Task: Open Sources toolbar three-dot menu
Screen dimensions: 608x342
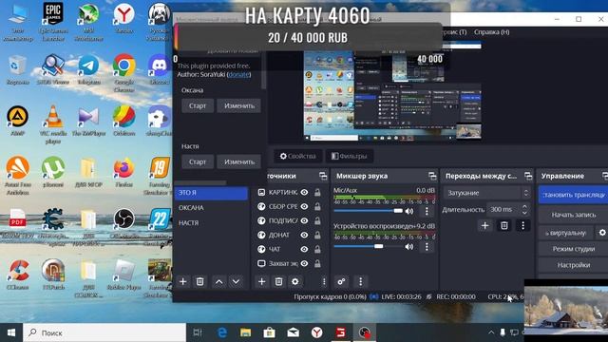Action: [324, 281]
